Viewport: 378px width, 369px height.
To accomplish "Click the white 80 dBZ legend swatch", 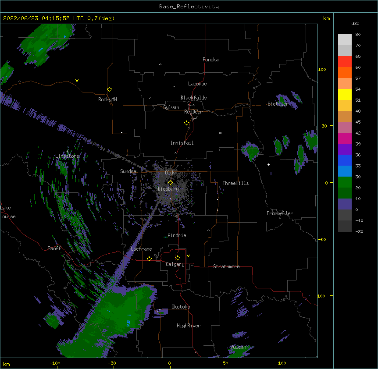I will pyautogui.click(x=345, y=40).
